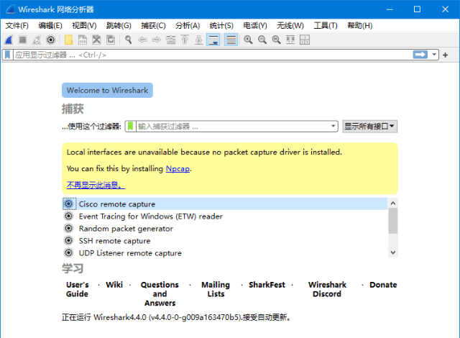Open the Wireshark Discord link

tap(327, 289)
